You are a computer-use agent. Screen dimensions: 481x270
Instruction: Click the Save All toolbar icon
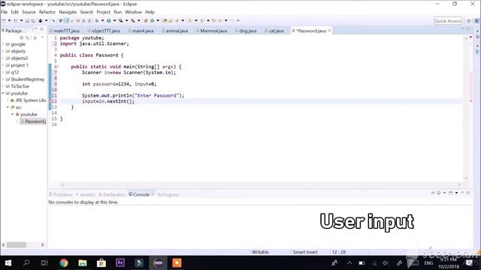[x=33, y=20]
